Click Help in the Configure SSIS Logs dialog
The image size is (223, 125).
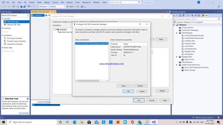coord(165,100)
